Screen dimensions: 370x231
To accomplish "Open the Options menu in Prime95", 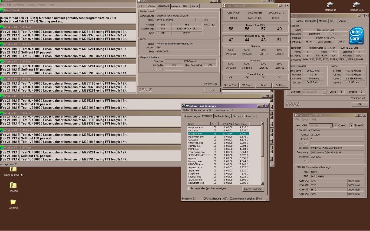I will pos(31,5).
